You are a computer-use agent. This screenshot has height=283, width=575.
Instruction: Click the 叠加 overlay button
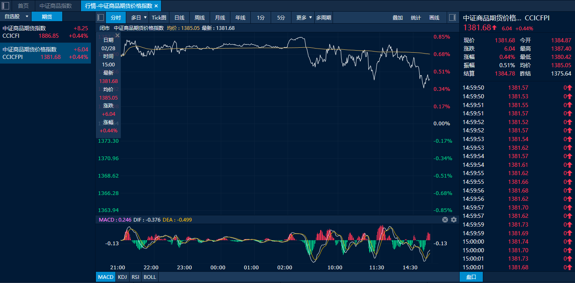[398, 17]
